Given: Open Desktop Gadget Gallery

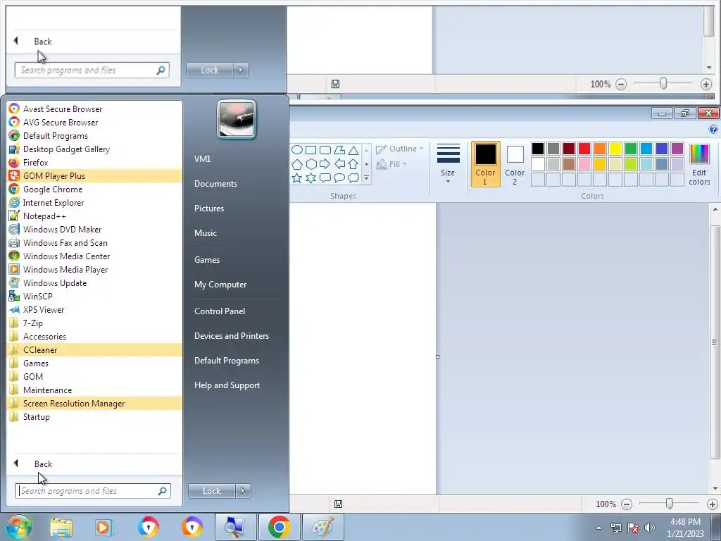Looking at the screenshot, I should coord(94,149).
